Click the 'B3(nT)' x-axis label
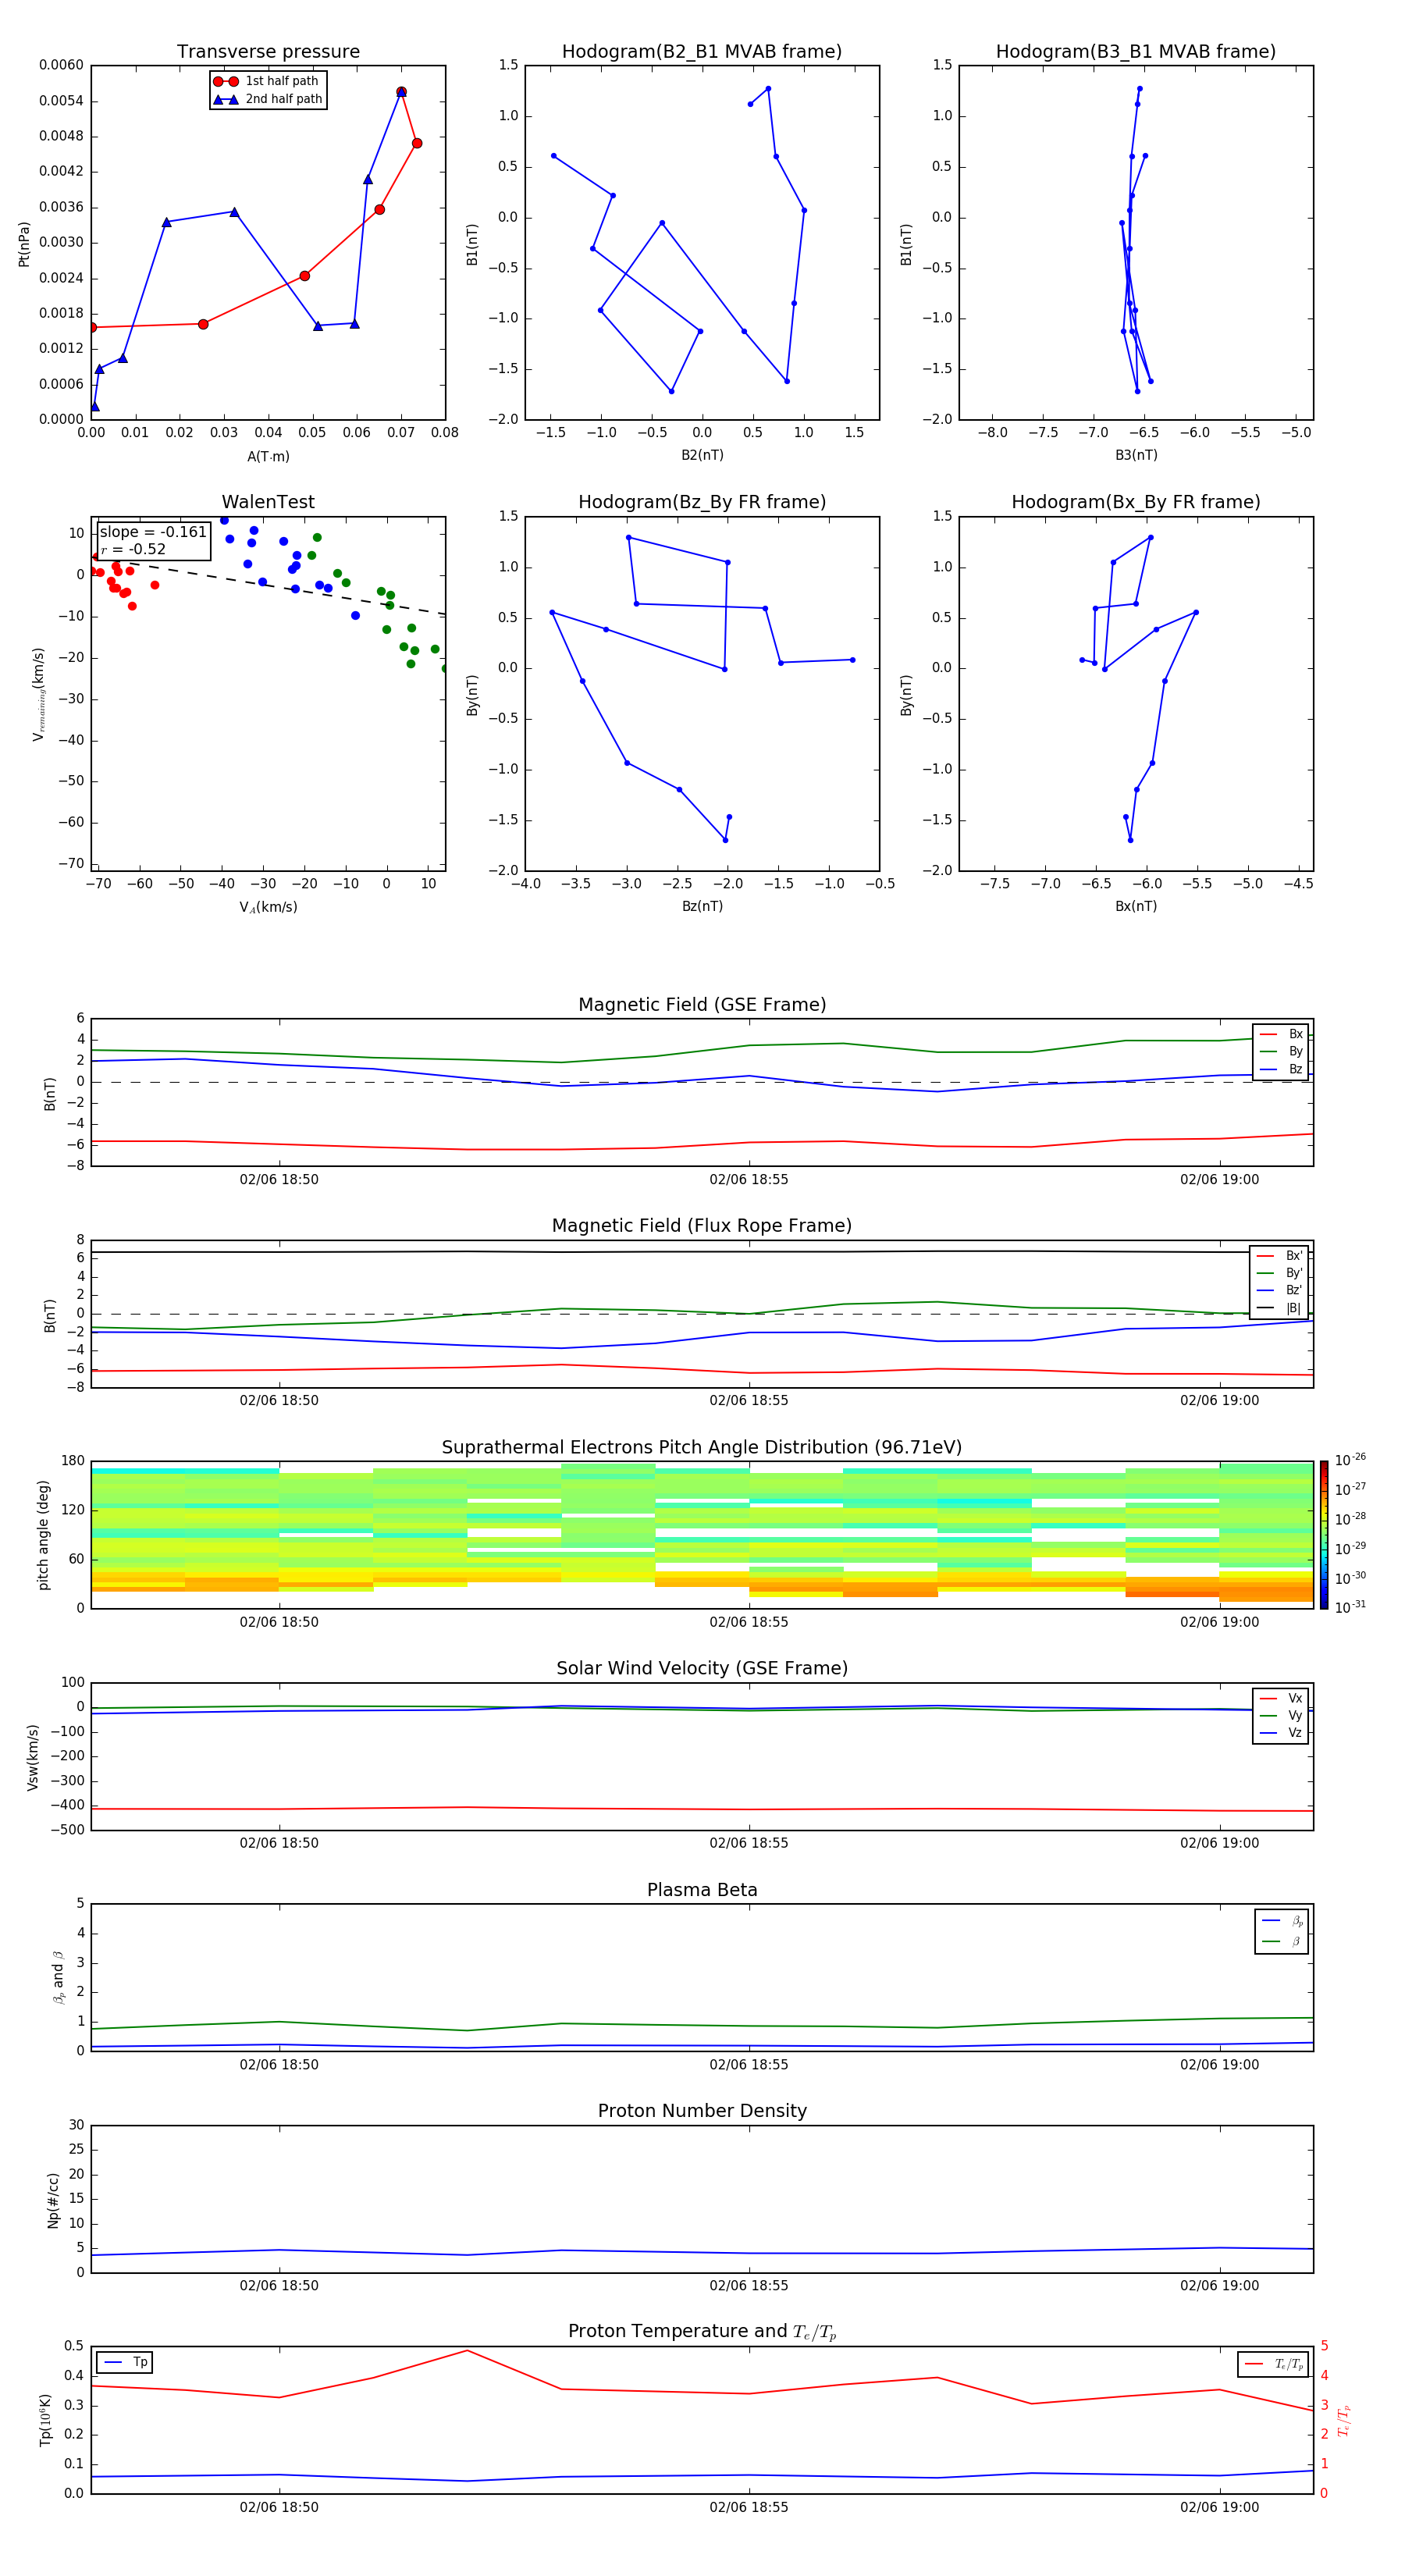Viewport: 1405px width, 2576px height. [x=1136, y=455]
